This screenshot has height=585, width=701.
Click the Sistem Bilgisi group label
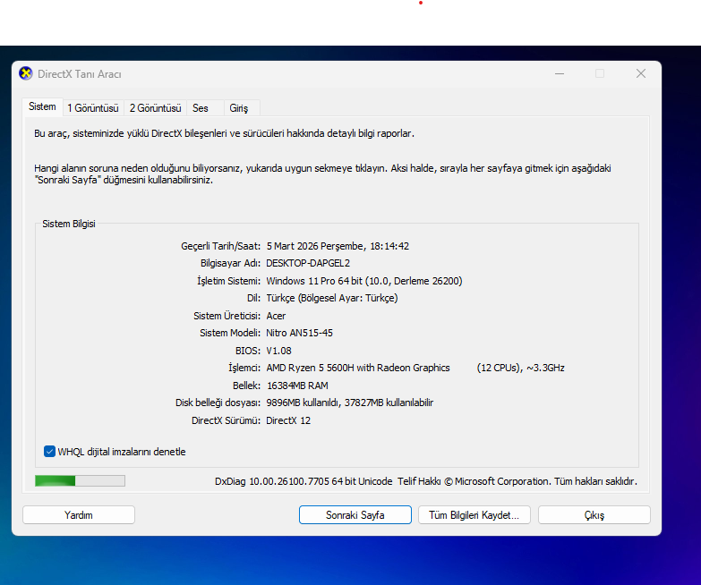point(69,224)
